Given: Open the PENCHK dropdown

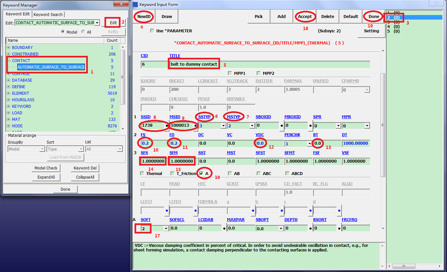Looking at the screenshot, I should pos(309,143).
